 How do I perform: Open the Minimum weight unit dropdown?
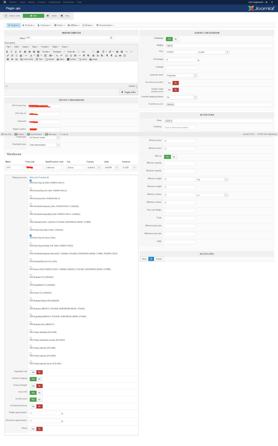(x=212, y=180)
